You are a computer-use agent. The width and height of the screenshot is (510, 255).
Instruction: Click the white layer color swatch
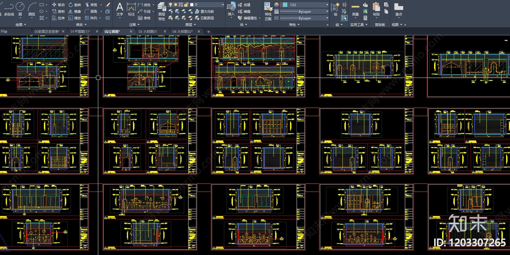point(192,5)
